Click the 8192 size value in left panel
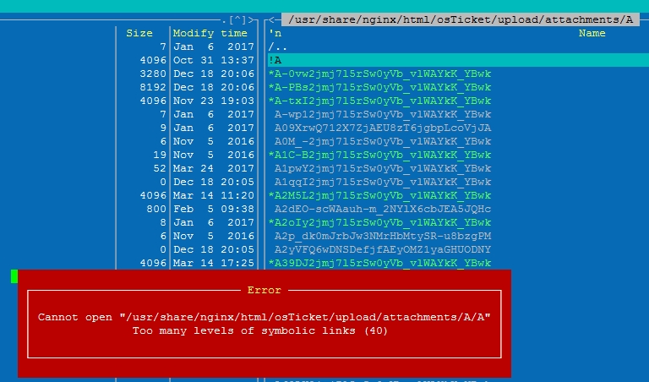The image size is (649, 382). 153,87
